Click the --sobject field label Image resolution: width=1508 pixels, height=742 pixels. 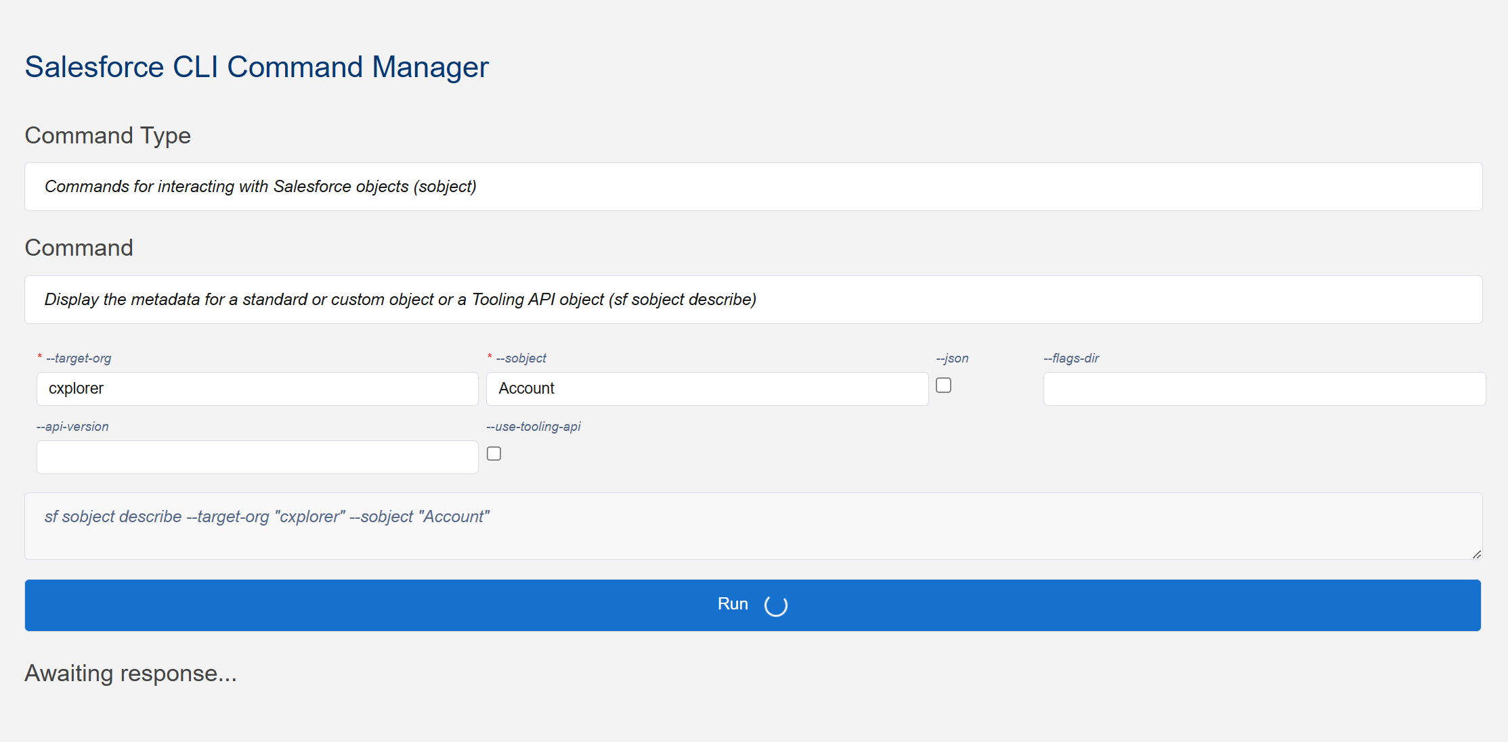pyautogui.click(x=521, y=358)
